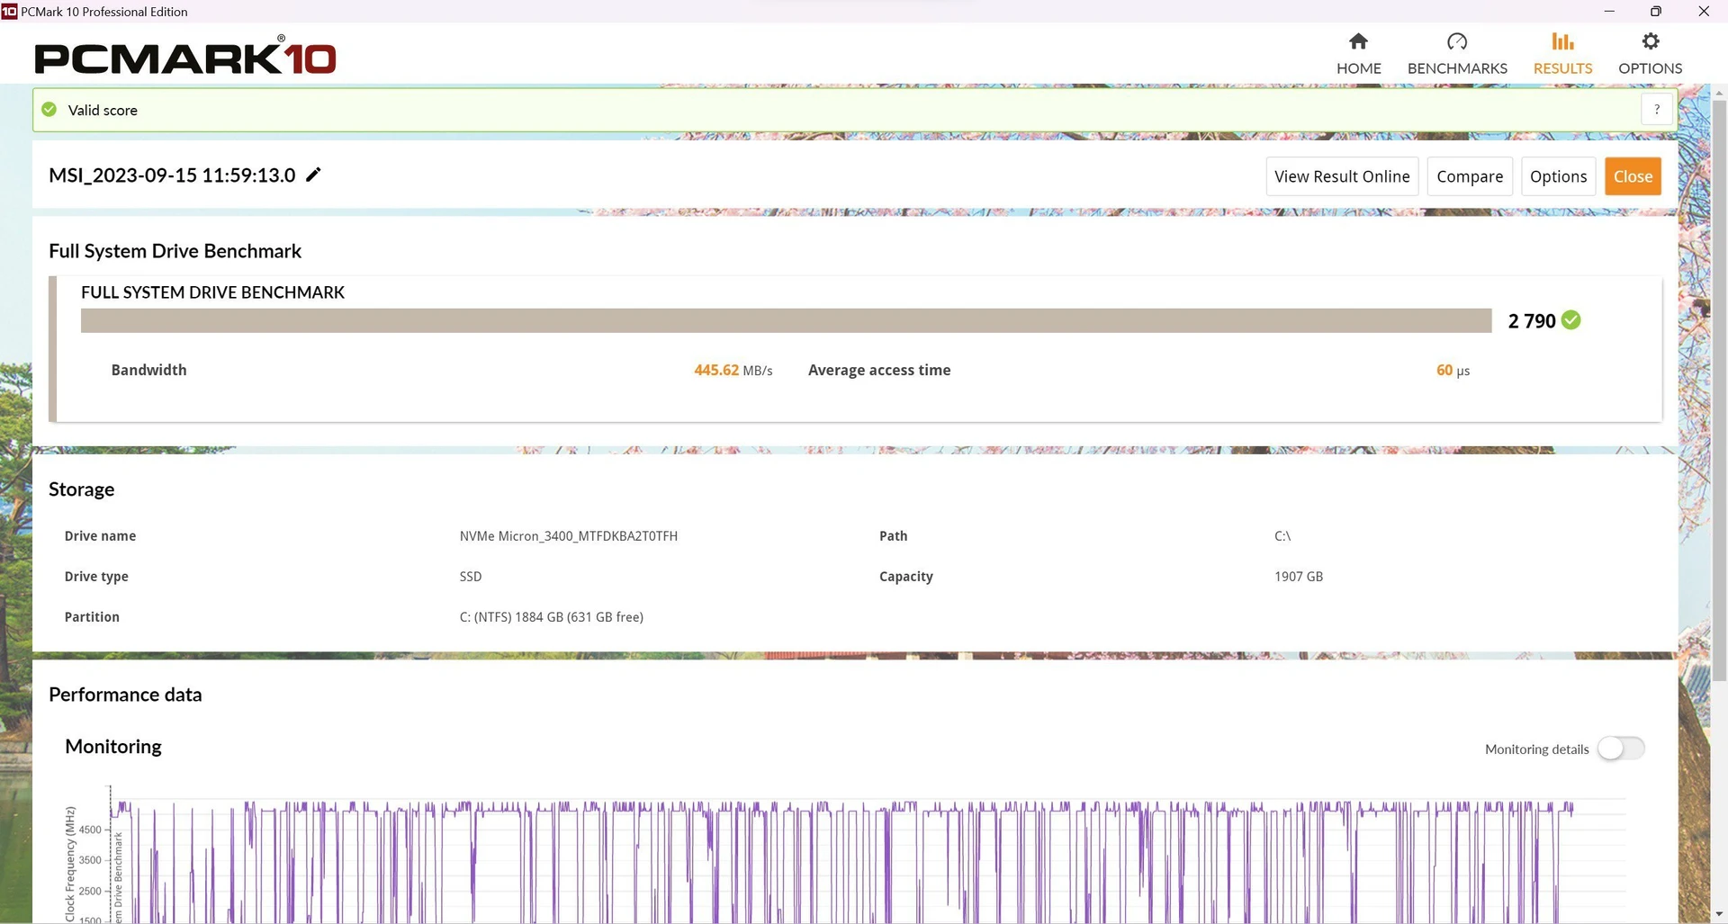
Task: Click the access time value 60 µs
Action: 1453,370
